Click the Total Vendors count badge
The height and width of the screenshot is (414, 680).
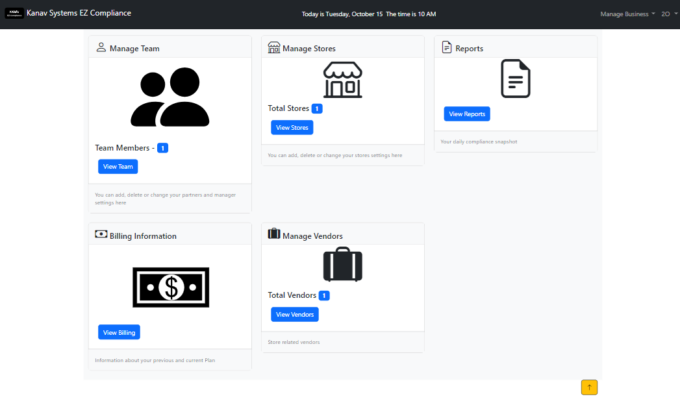(x=325, y=295)
